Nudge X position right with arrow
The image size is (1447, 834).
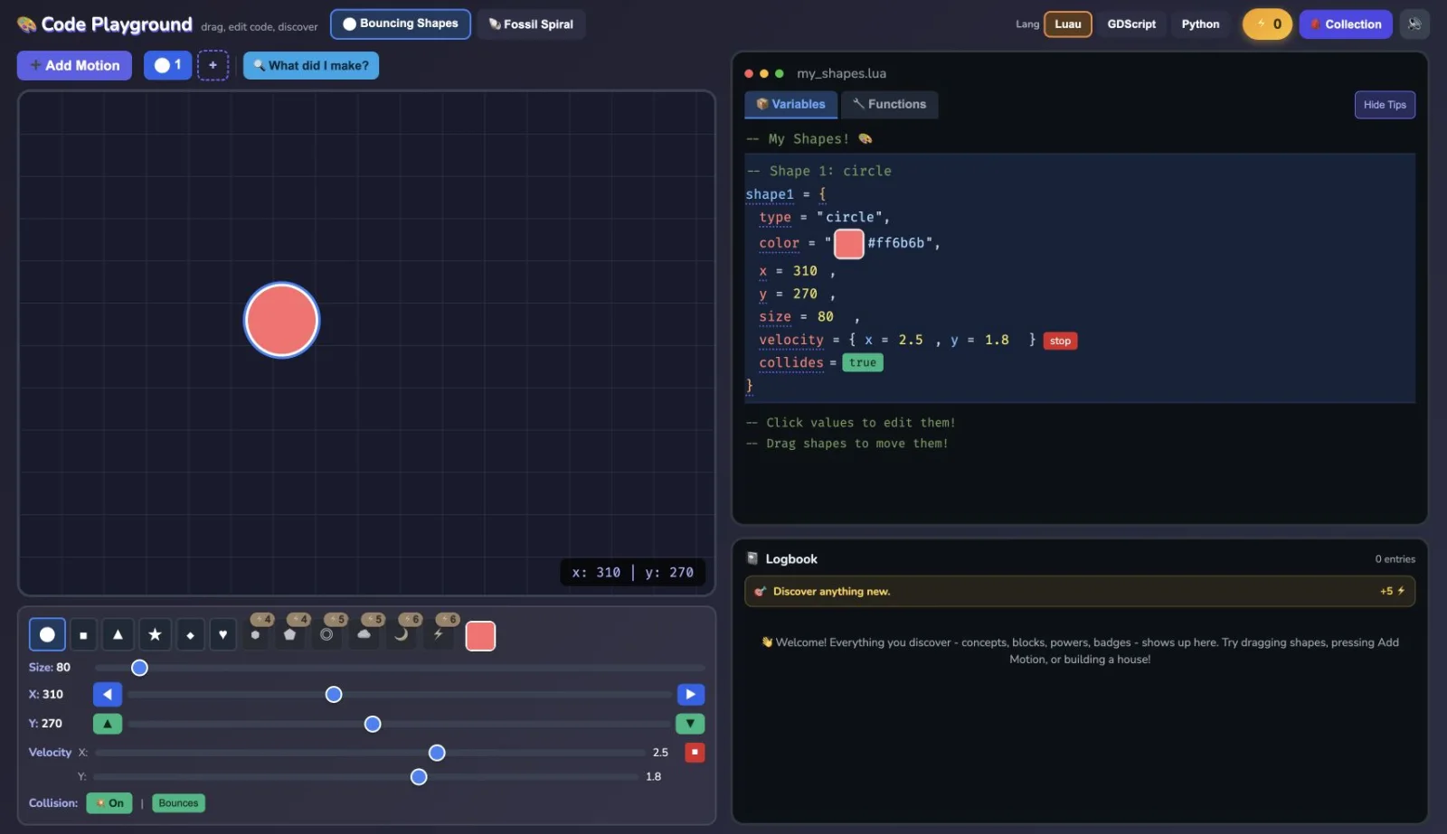pos(690,695)
